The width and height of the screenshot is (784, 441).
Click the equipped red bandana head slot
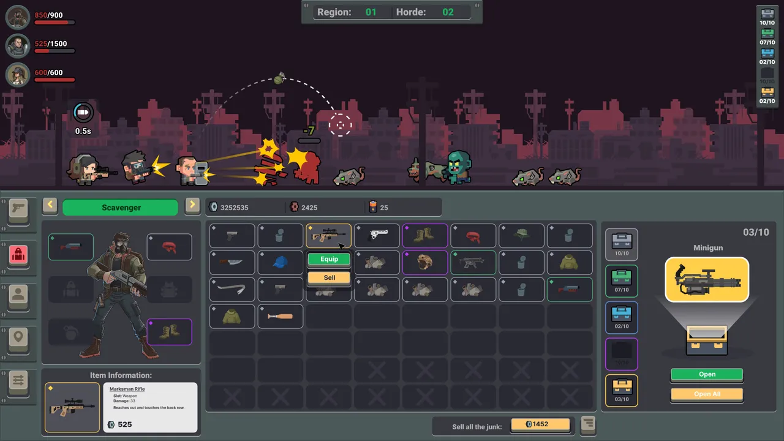tap(169, 247)
